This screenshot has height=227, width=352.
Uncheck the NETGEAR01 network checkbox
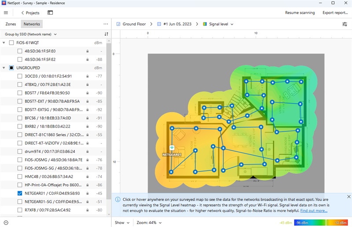click(x=20, y=193)
